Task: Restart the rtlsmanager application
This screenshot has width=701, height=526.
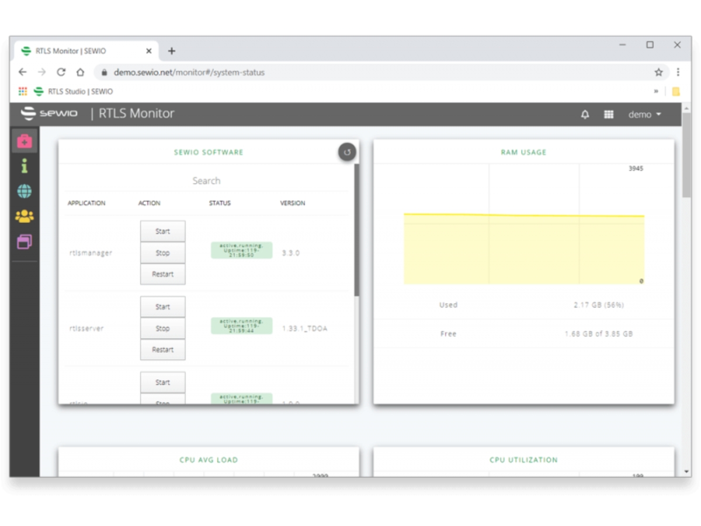Action: (162, 274)
